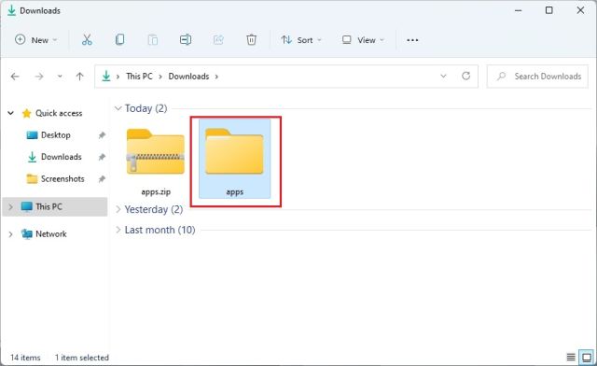Collapse the Today (2) group
Image resolution: width=597 pixels, height=366 pixels.
[x=118, y=108]
